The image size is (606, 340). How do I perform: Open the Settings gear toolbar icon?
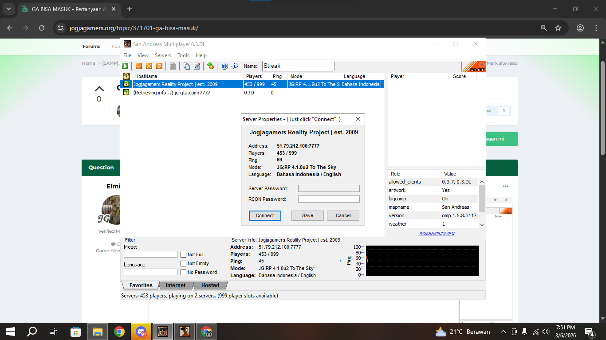coord(211,66)
